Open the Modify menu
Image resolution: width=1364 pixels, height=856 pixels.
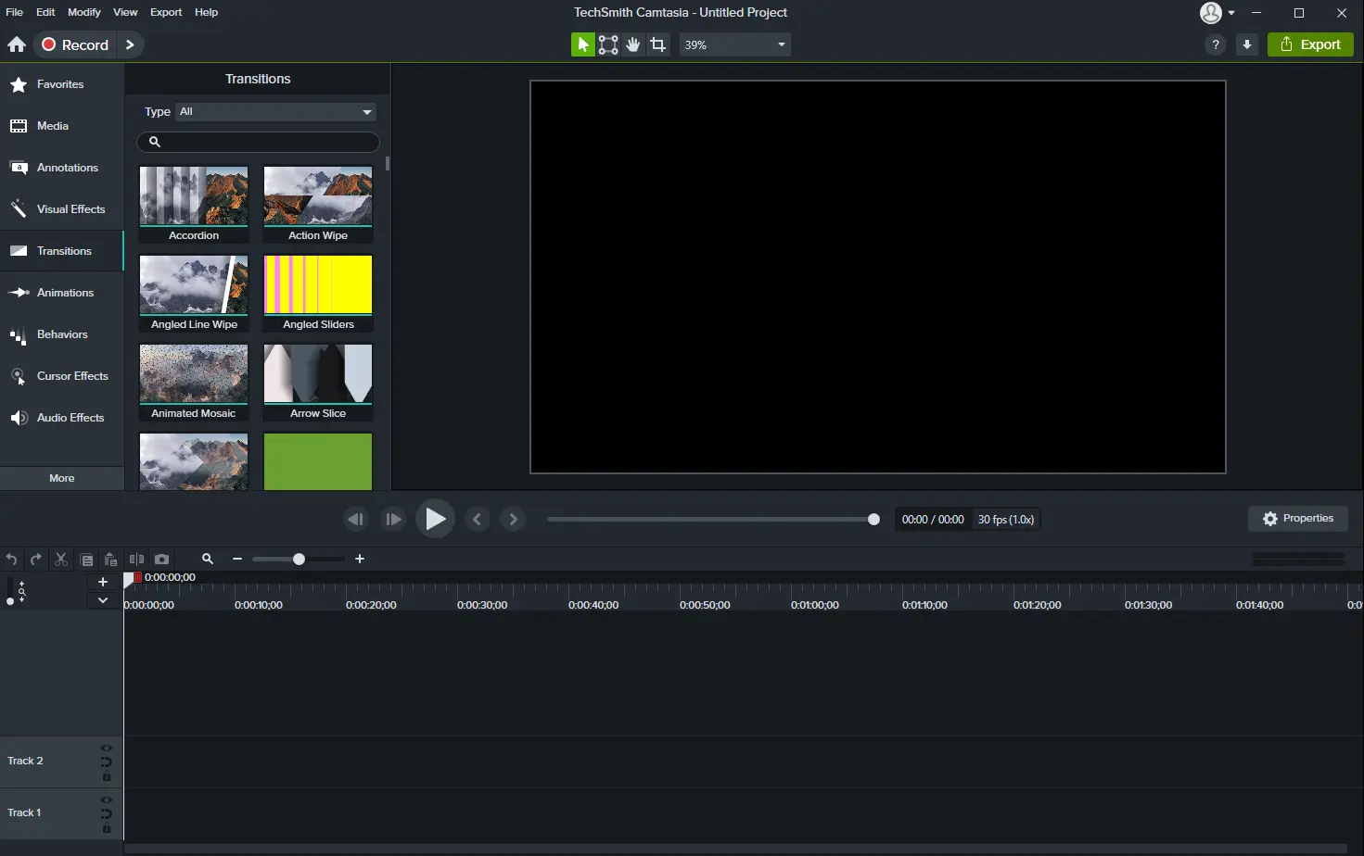pos(83,12)
